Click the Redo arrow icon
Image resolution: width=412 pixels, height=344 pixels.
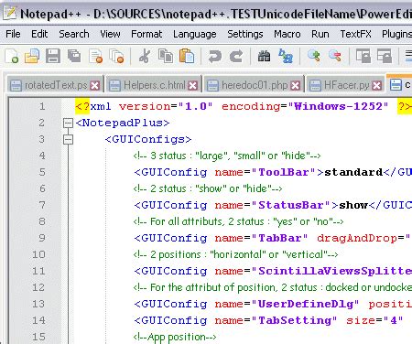pos(236,57)
